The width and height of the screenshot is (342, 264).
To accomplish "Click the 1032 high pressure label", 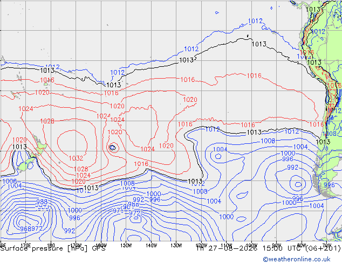I will coord(76,158).
